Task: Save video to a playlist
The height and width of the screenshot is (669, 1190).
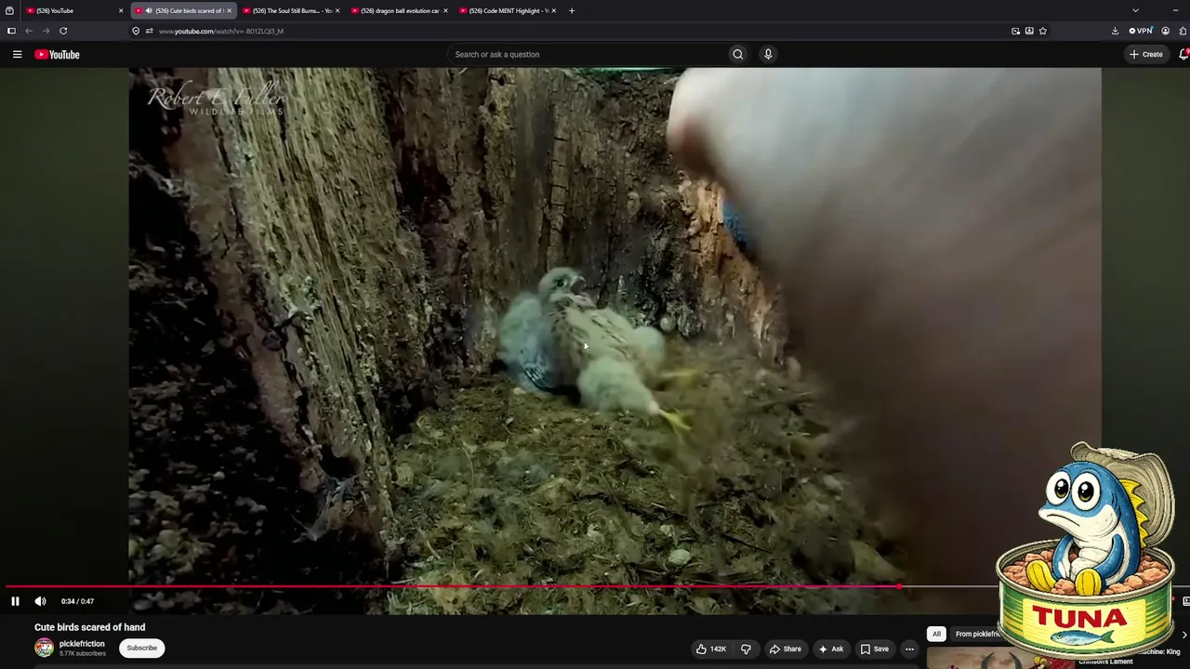Action: [875, 649]
